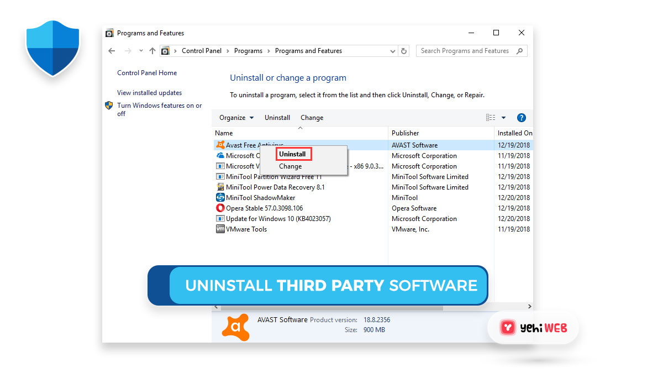
Task: Select the MiniTool Power Data Recovery icon
Action: pos(220,187)
